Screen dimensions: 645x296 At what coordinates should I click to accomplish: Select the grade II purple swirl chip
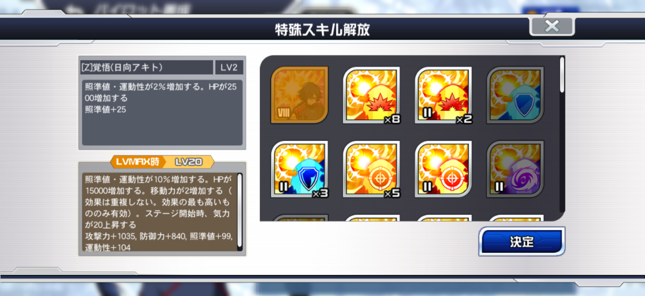(x=515, y=169)
